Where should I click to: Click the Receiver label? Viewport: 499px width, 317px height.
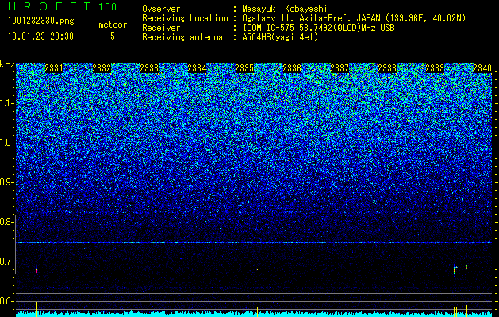click(161, 28)
